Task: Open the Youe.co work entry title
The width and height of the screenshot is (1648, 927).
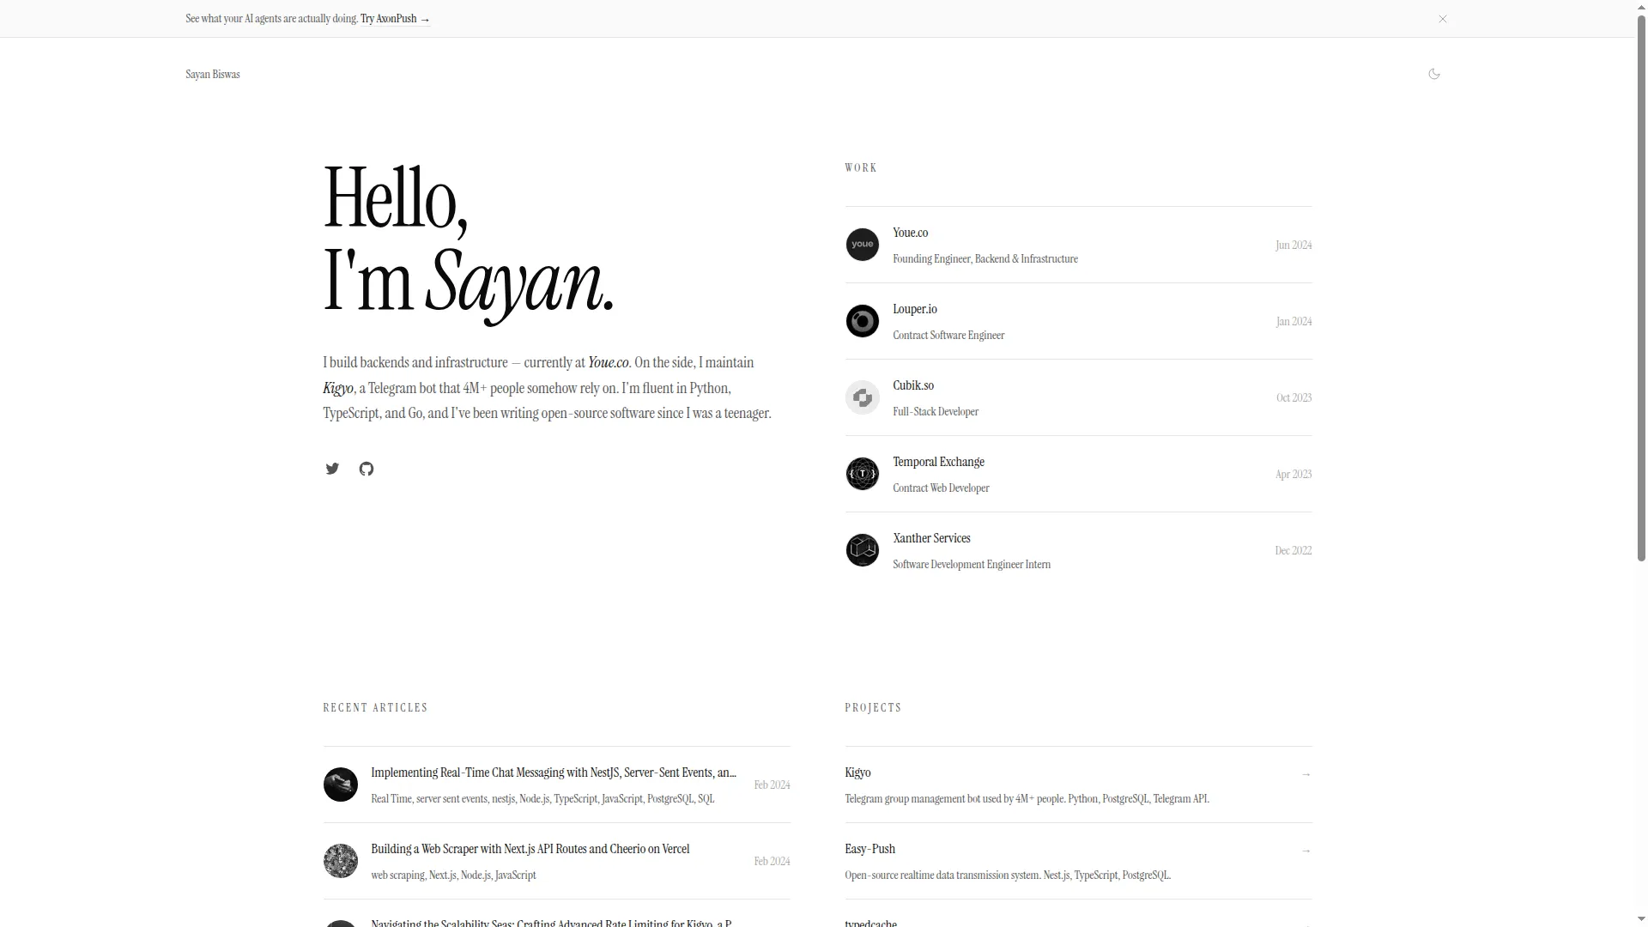Action: [x=910, y=233]
